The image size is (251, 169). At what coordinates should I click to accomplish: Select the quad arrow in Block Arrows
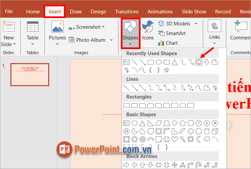pos(174,165)
